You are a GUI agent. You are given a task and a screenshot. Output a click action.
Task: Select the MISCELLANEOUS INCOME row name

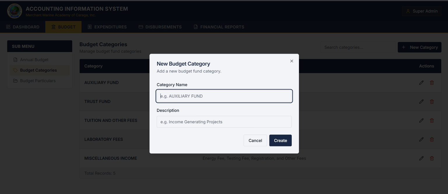(111, 158)
